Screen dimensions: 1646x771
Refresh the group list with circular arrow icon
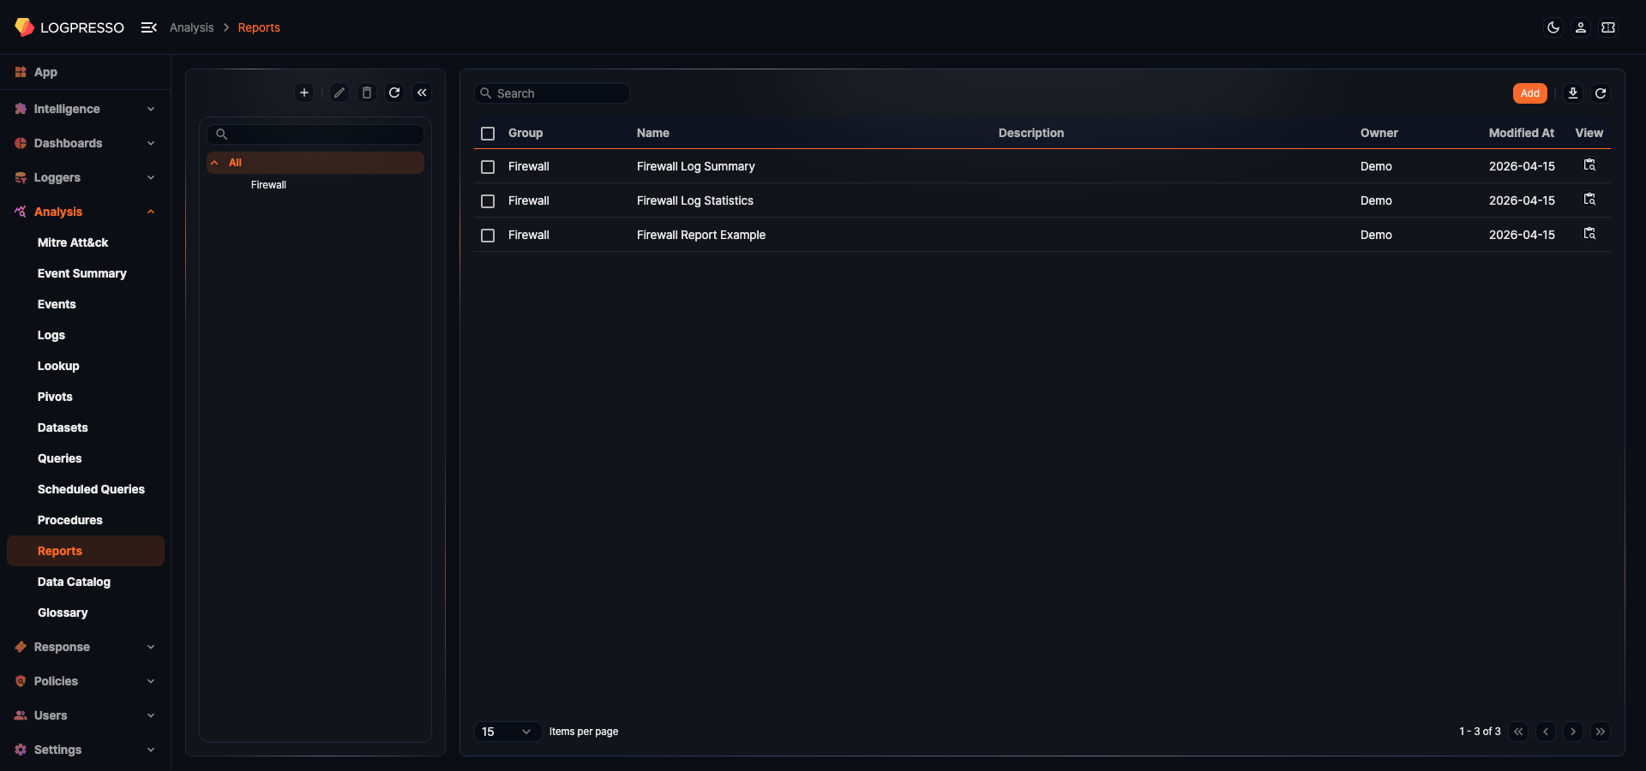pyautogui.click(x=394, y=93)
